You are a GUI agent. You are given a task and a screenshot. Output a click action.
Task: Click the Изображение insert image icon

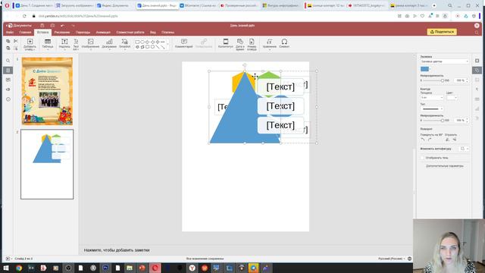tap(90, 42)
